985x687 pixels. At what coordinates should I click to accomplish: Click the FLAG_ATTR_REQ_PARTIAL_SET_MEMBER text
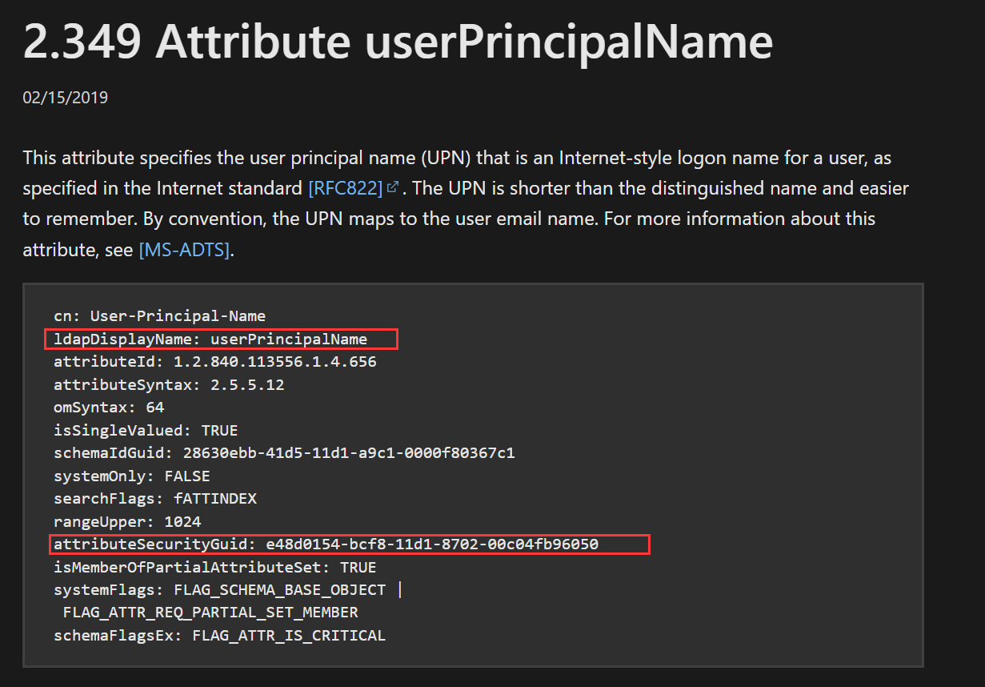(x=210, y=613)
